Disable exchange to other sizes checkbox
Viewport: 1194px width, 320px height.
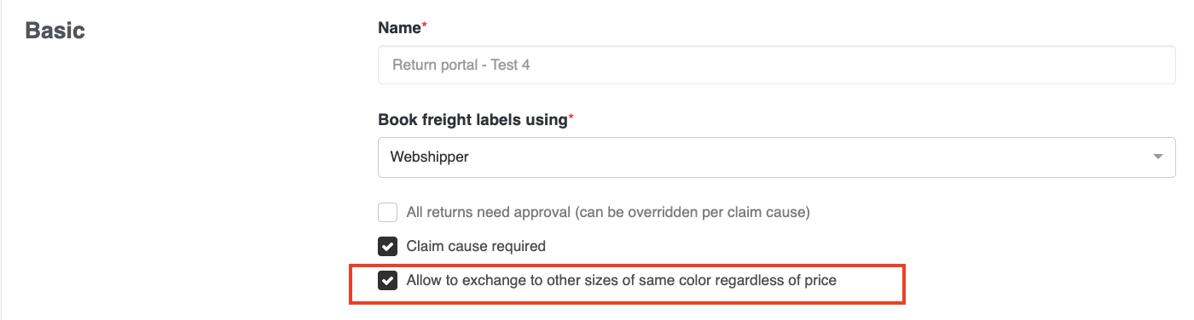point(388,281)
